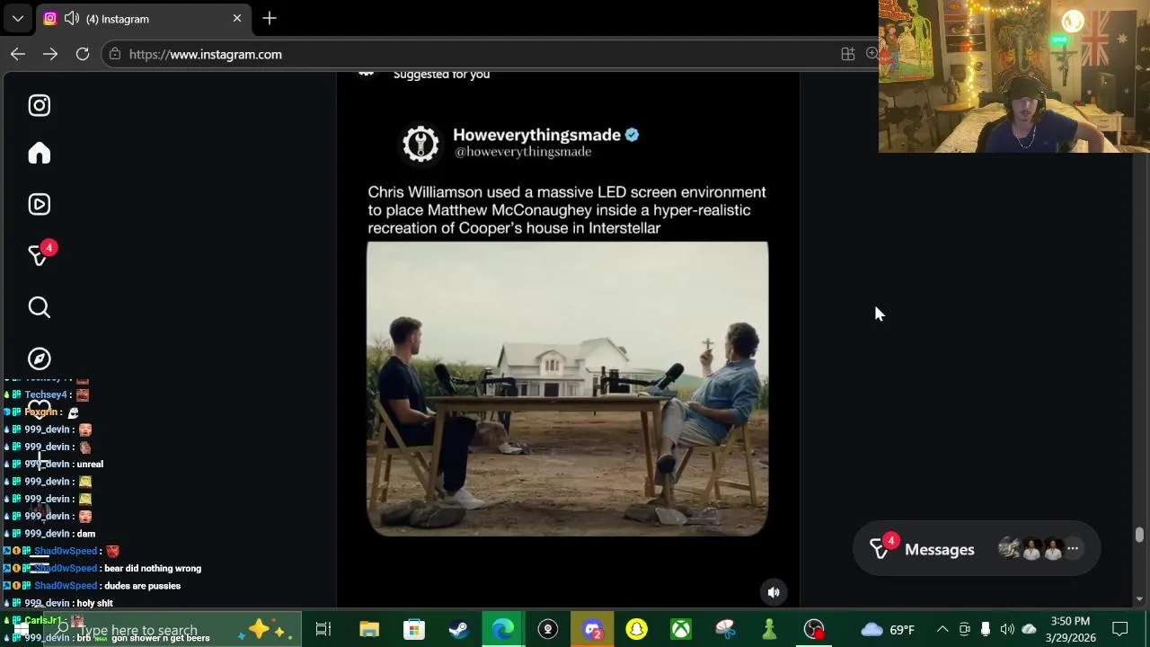This screenshot has height=647, width=1150.
Task: Click the 'Suggested for you' label
Action: click(441, 75)
